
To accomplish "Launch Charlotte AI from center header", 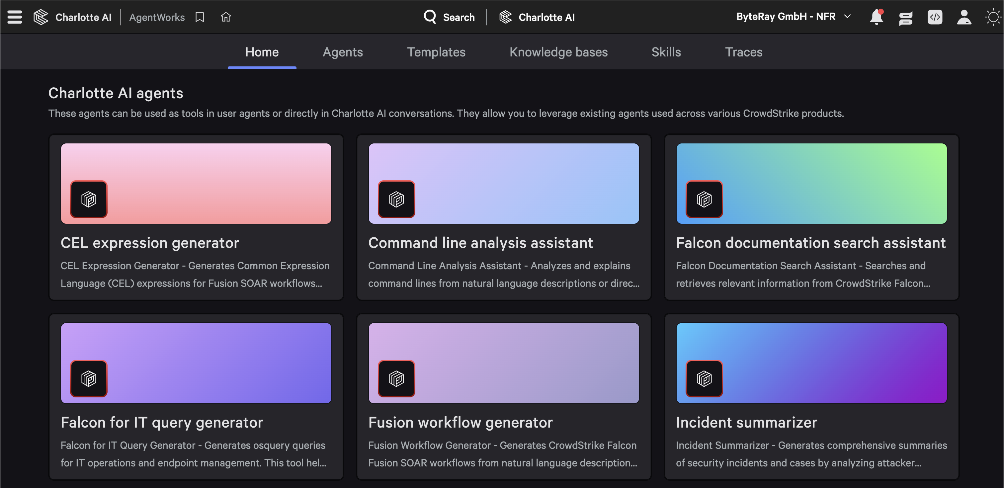I will [537, 17].
